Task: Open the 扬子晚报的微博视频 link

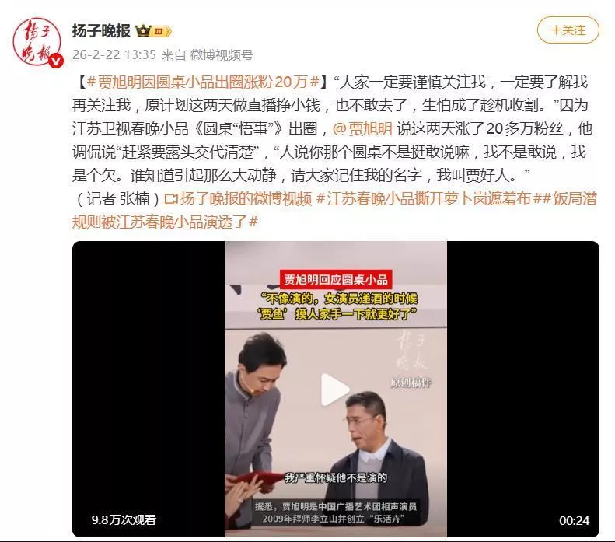Action: 246,199
